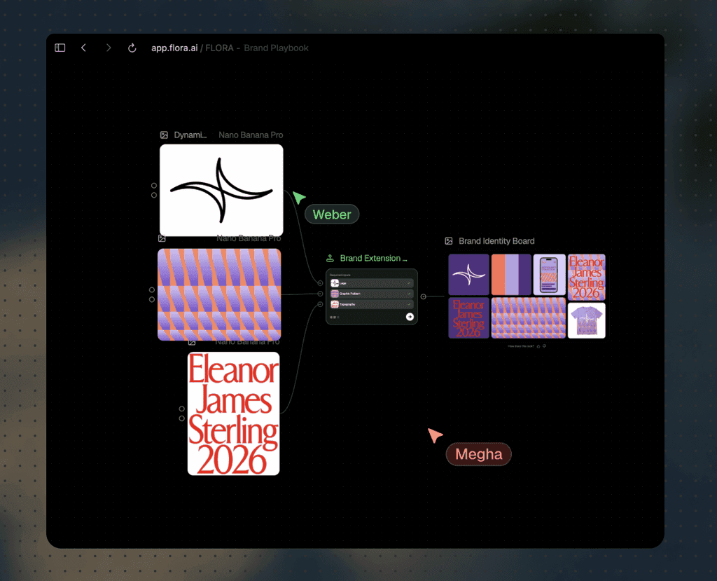Click lower input port of logo node
This screenshot has height=581, width=717.
154,195
